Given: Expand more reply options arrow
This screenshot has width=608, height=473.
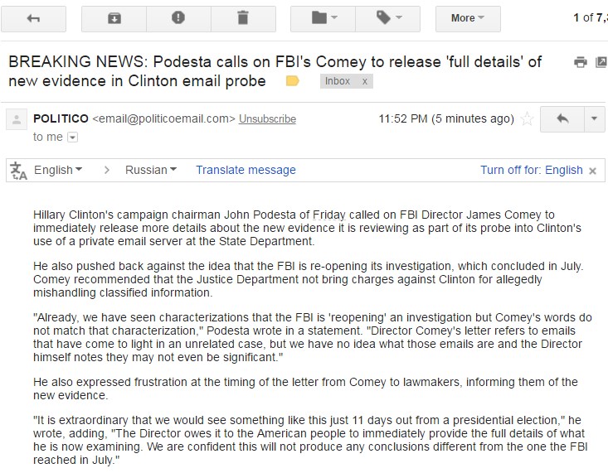Looking at the screenshot, I should [595, 119].
